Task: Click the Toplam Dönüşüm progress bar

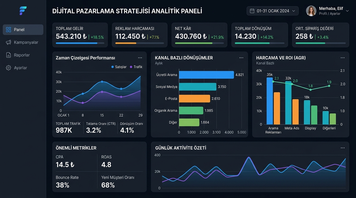Action: (259, 43)
